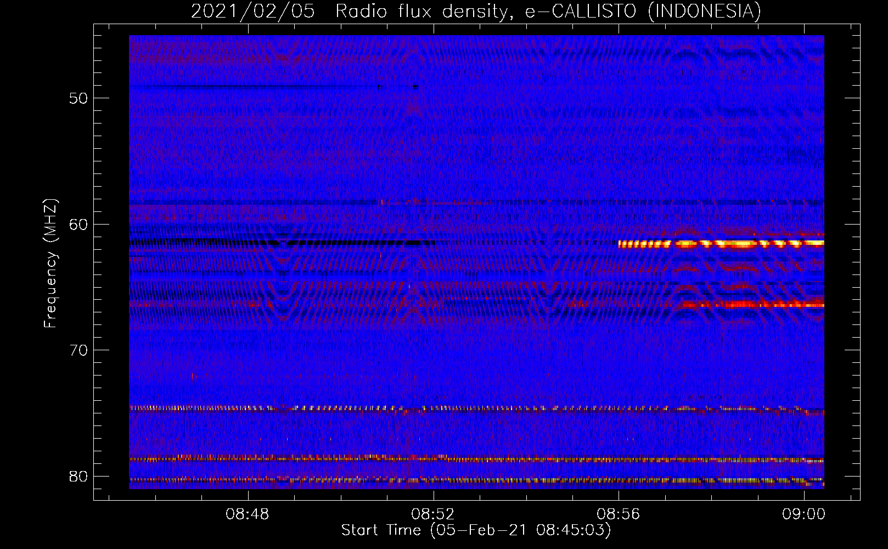Click the 09:00 time tick label
888x549 pixels.
click(x=804, y=514)
